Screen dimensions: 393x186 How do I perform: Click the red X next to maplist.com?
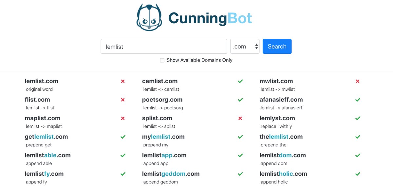click(x=123, y=118)
